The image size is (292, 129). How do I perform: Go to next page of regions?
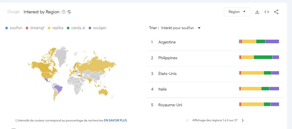[x=242, y=120]
